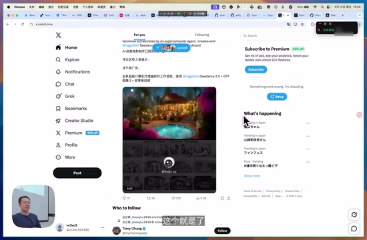
Task: Click Privacy Policy footer link
Action: tap(273, 191)
